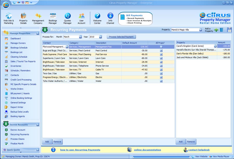Screen dimensions: 234x159
Task: Click the trash can delete property icon
Action: (x=222, y=30)
